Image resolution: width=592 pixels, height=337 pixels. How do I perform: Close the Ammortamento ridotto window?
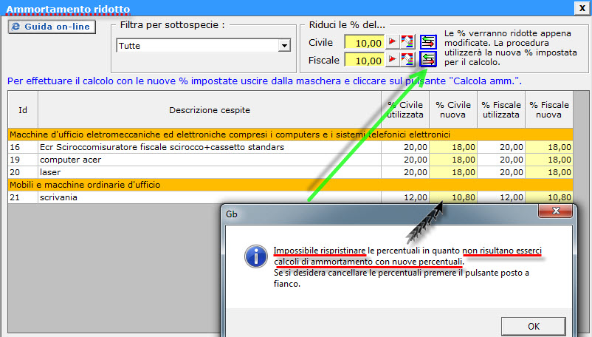click(x=581, y=7)
